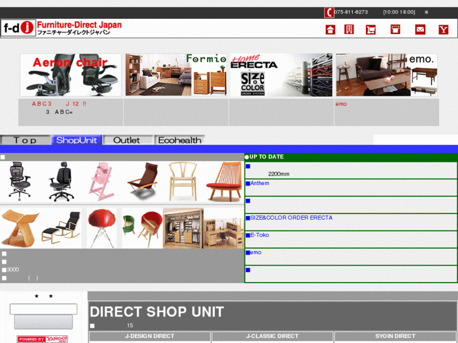Open the building company-info icon
Screen dimensions: 458x343
point(349,30)
